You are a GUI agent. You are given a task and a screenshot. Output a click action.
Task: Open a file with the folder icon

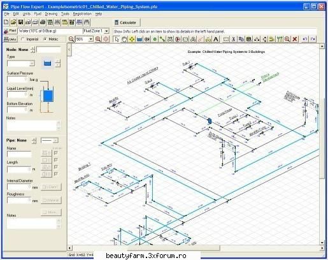(x=13, y=22)
